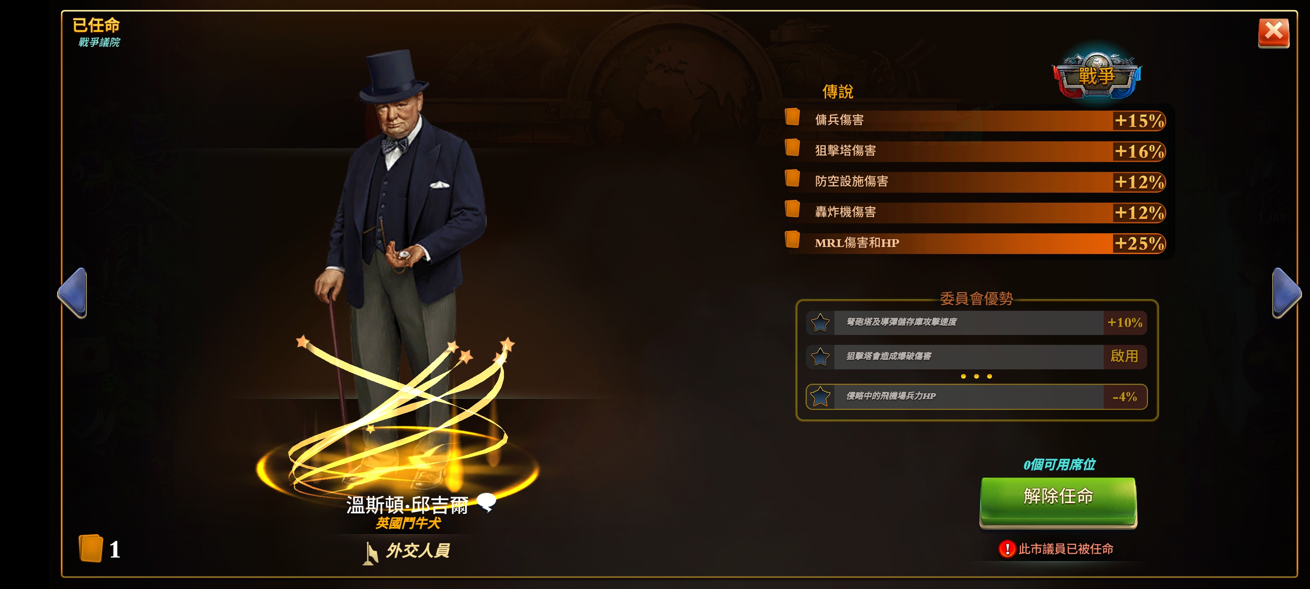The height and width of the screenshot is (589, 1310).
Task: Click the 委員會優勢 section header
Action: (976, 298)
